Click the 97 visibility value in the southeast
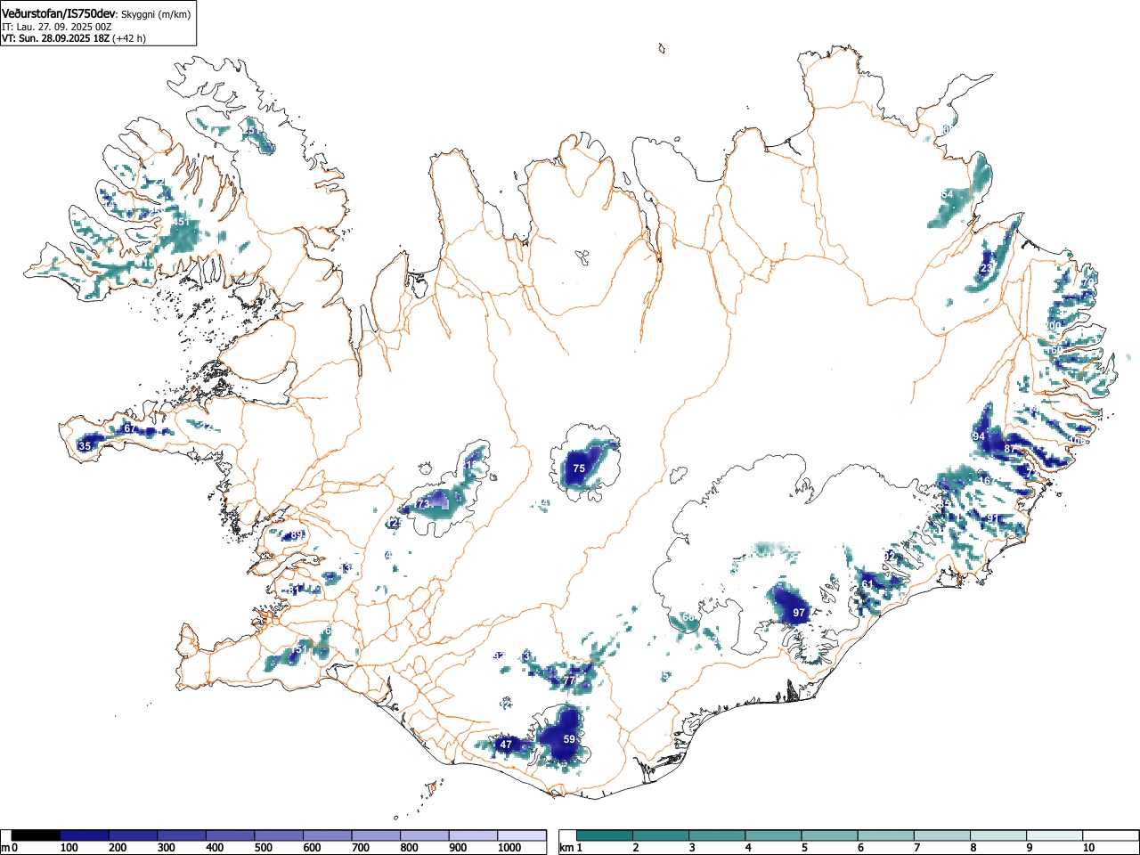The image size is (1140, 855). pyautogui.click(x=799, y=613)
